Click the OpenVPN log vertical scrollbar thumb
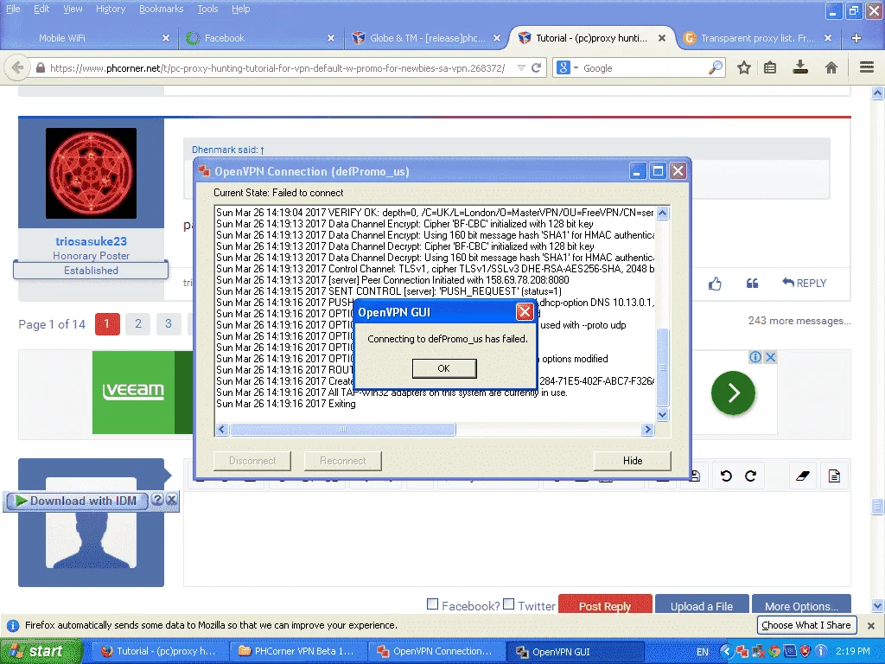This screenshot has width=885, height=664. [663, 367]
